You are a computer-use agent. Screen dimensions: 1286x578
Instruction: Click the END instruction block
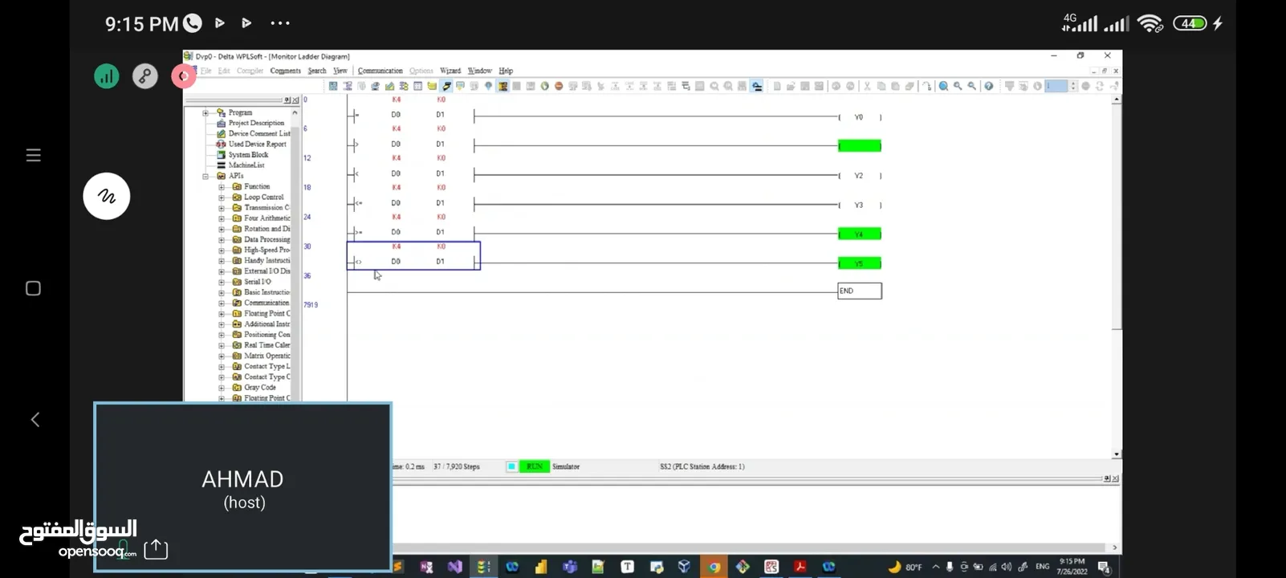[x=860, y=291]
